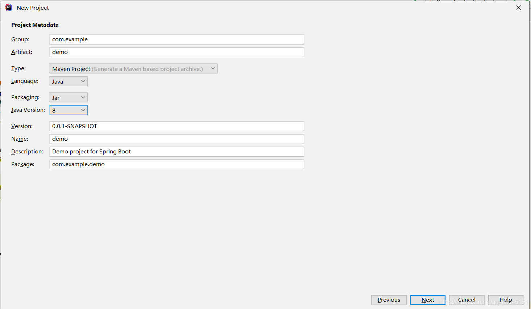This screenshot has height=309, width=531.
Task: Open the Type dropdown showing Maven Project
Action: click(x=133, y=69)
